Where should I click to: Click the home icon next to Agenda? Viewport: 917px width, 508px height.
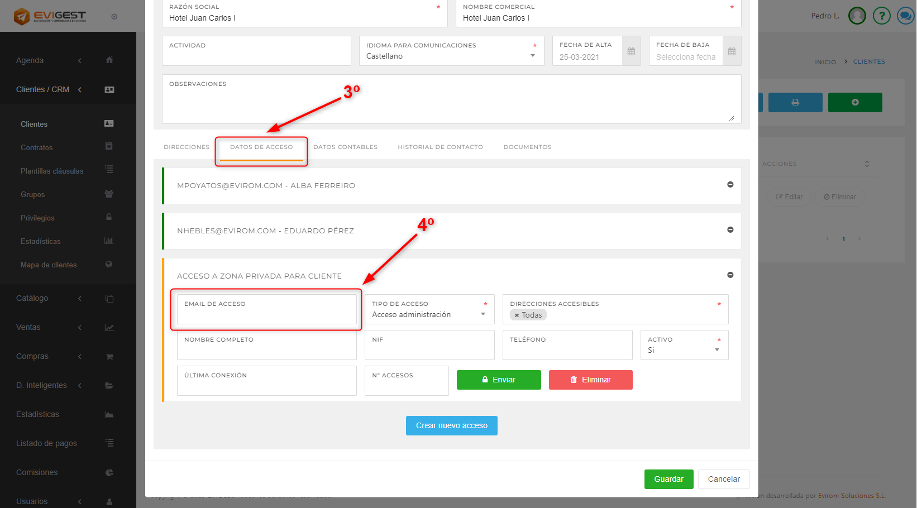pos(109,60)
